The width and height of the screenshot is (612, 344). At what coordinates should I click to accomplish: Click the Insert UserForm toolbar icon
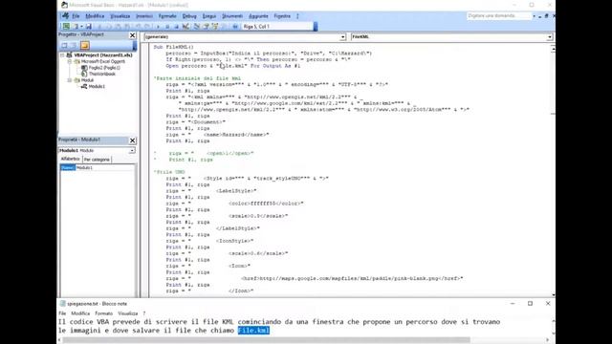[x=76, y=27]
